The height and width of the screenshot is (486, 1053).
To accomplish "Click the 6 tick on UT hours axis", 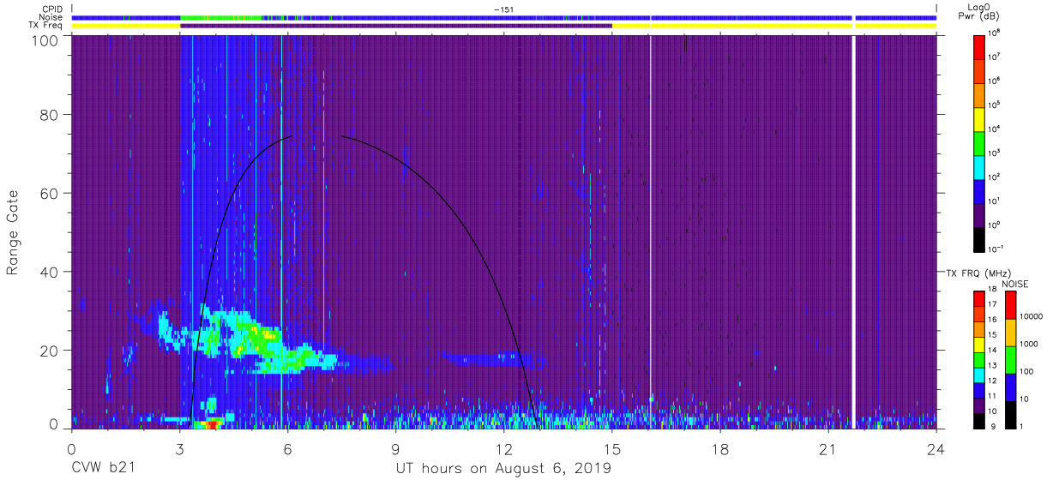I will point(287,449).
